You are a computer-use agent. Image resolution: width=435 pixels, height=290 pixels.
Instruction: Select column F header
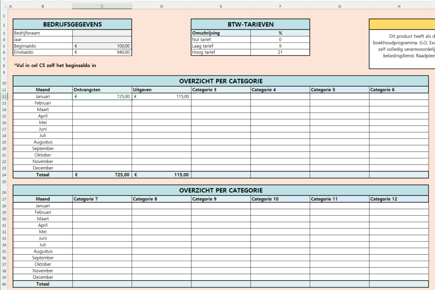click(280, 6)
